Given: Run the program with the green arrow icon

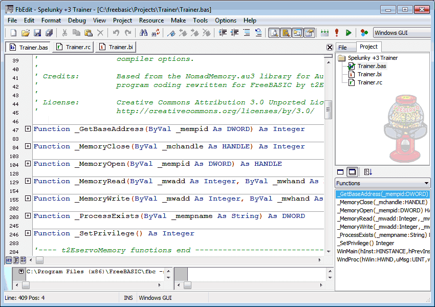Looking at the screenshot, I should [347, 32].
